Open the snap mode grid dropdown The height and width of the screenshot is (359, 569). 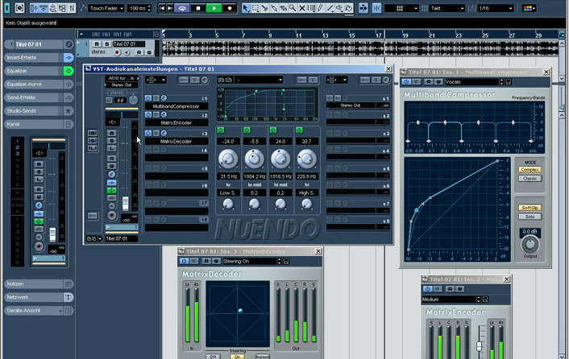pyautogui.click(x=401, y=8)
